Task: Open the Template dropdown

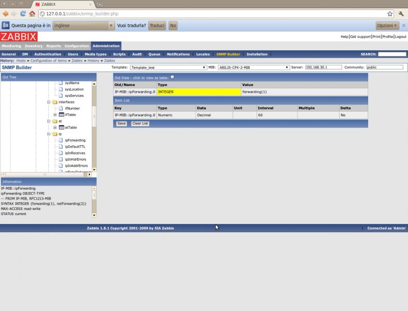Action: click(168, 67)
